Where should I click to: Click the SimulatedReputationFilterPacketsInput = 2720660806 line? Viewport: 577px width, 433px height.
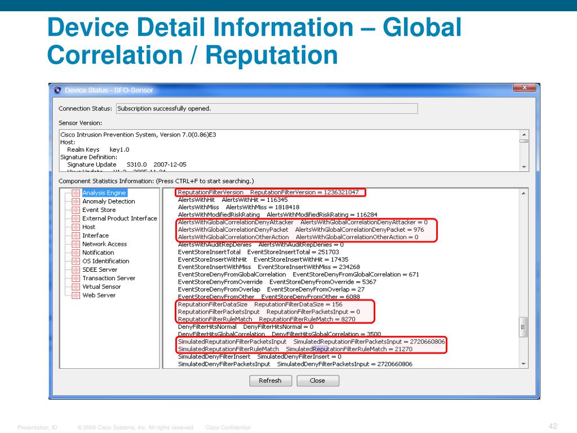click(x=311, y=342)
